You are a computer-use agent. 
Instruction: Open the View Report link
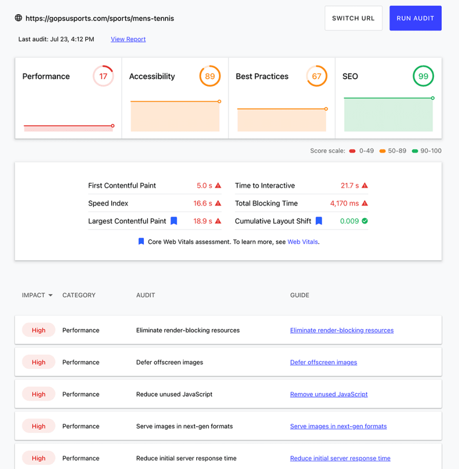[128, 39]
